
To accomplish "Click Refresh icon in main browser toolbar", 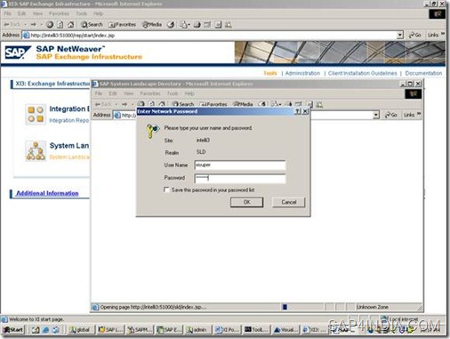I will tap(60, 25).
